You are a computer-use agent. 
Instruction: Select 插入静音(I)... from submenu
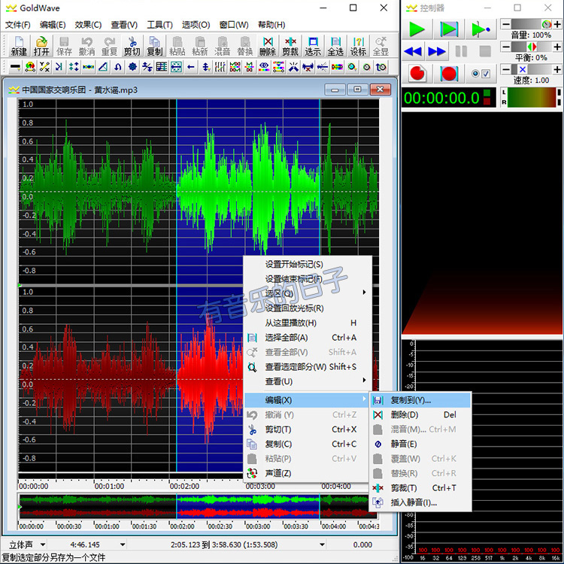pos(420,502)
